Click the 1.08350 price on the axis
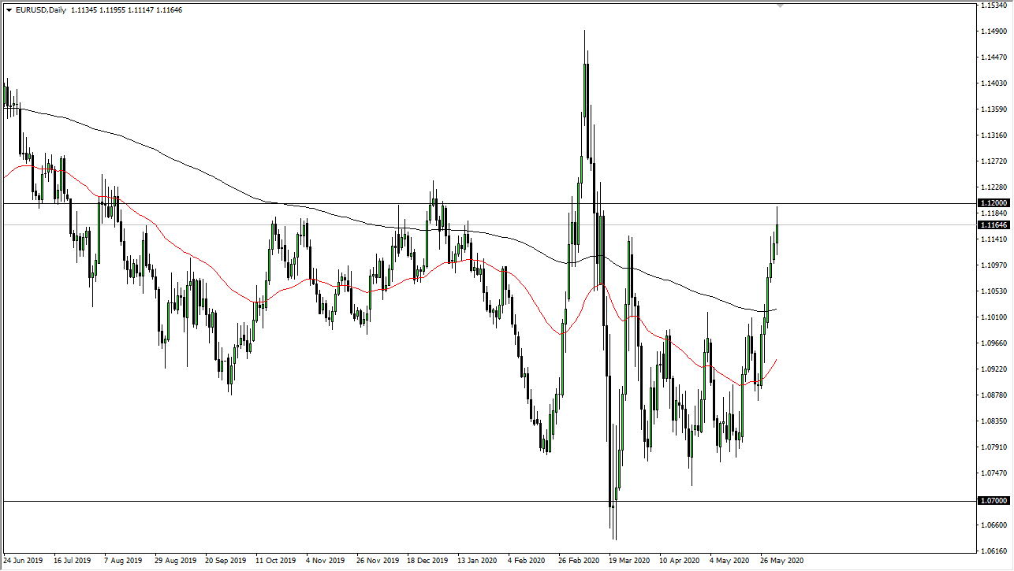The height and width of the screenshot is (571, 1014). pos(993,421)
